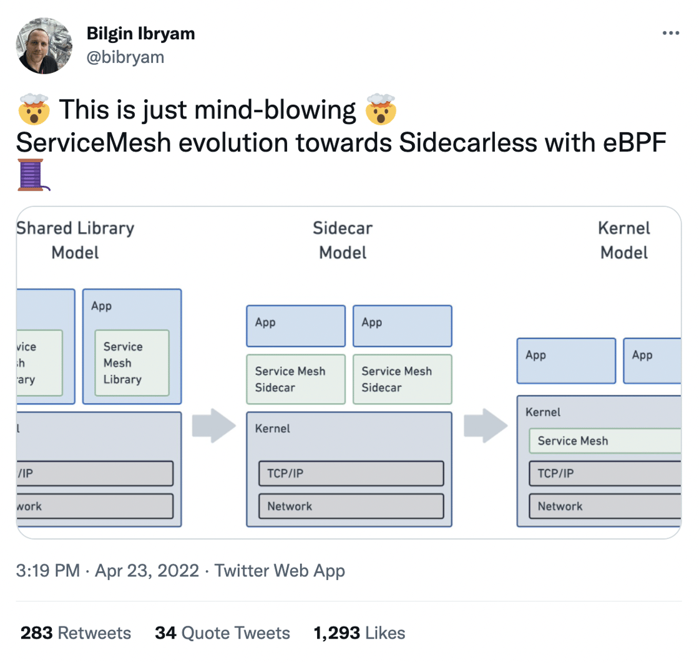
Task: Click the Kernel Model heading in diagram
Action: (x=623, y=240)
